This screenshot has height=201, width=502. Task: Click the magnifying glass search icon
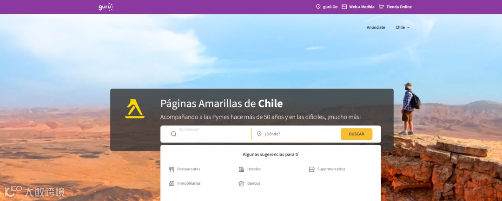(x=173, y=134)
